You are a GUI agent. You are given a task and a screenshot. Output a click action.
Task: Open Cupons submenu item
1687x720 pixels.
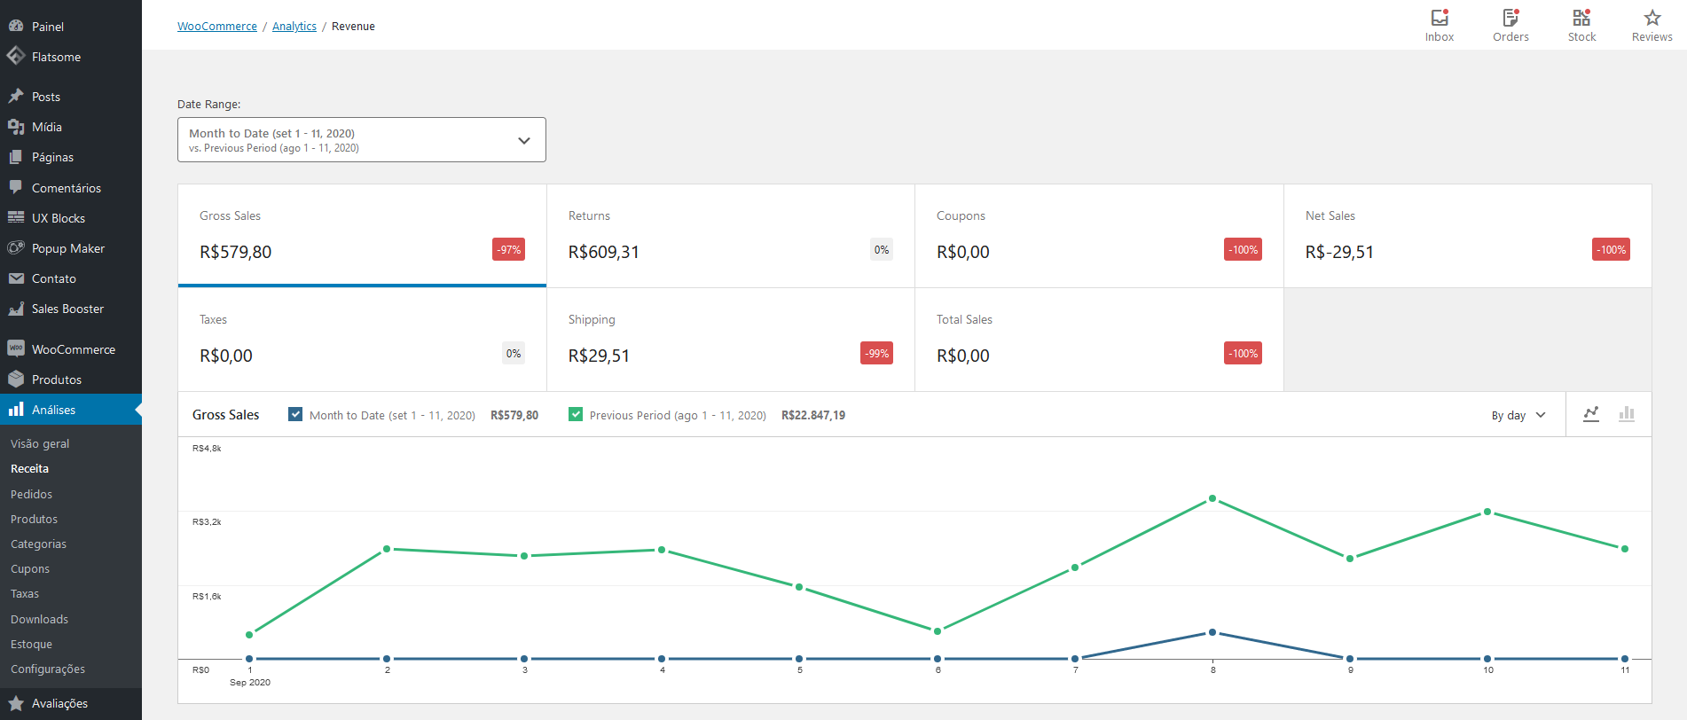tap(30, 568)
